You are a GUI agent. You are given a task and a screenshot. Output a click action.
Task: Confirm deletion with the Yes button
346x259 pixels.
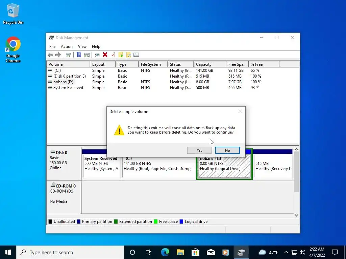pos(199,150)
